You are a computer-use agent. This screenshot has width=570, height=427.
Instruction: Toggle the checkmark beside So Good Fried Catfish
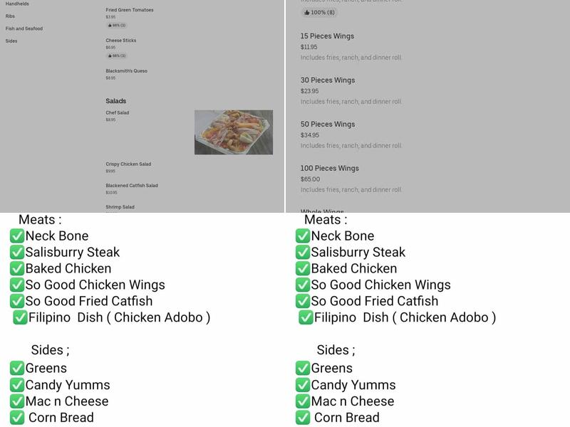click(18, 301)
